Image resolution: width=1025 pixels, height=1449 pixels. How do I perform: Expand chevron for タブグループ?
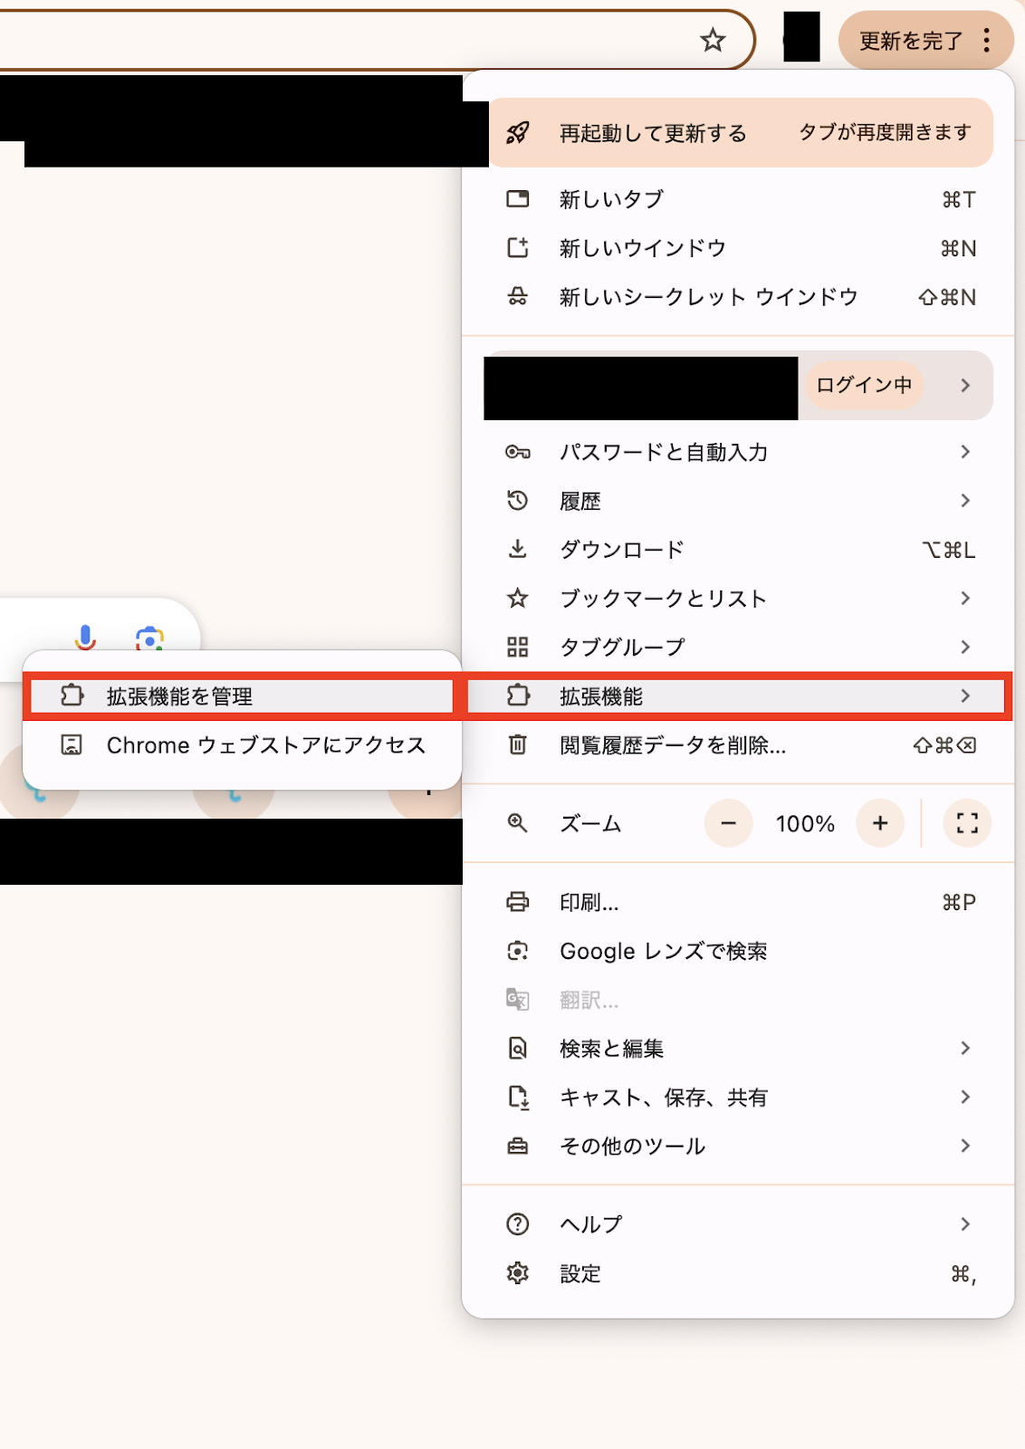tap(965, 647)
